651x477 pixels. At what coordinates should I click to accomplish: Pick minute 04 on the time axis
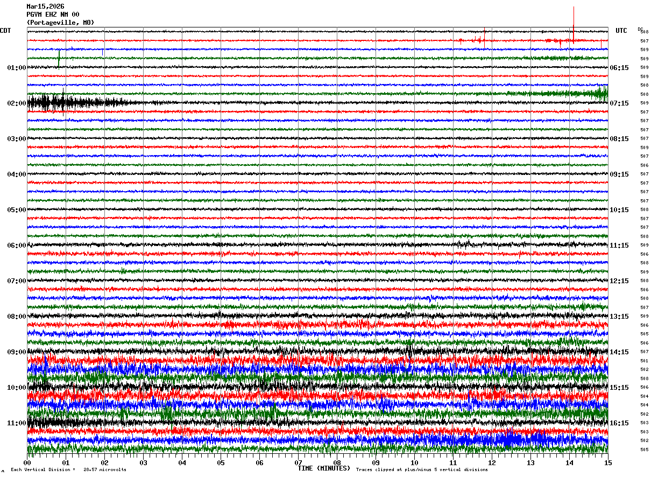(x=182, y=462)
